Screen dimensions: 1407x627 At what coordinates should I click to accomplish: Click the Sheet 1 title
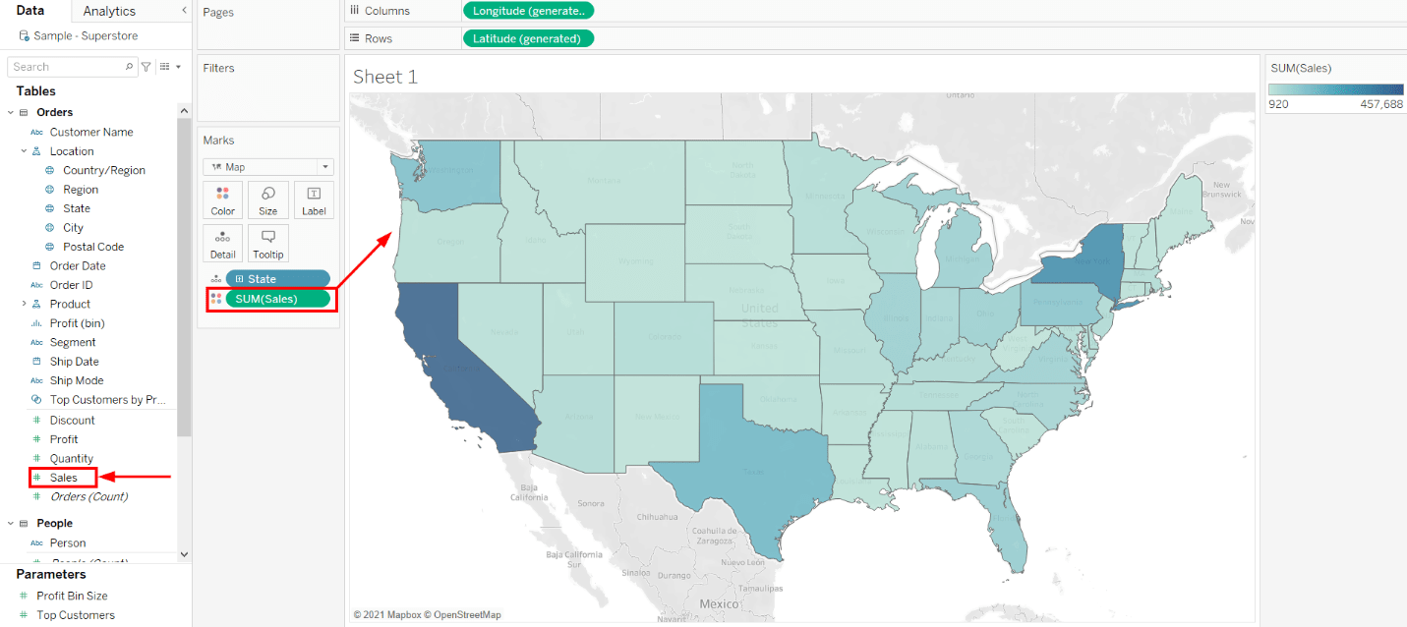click(x=385, y=77)
